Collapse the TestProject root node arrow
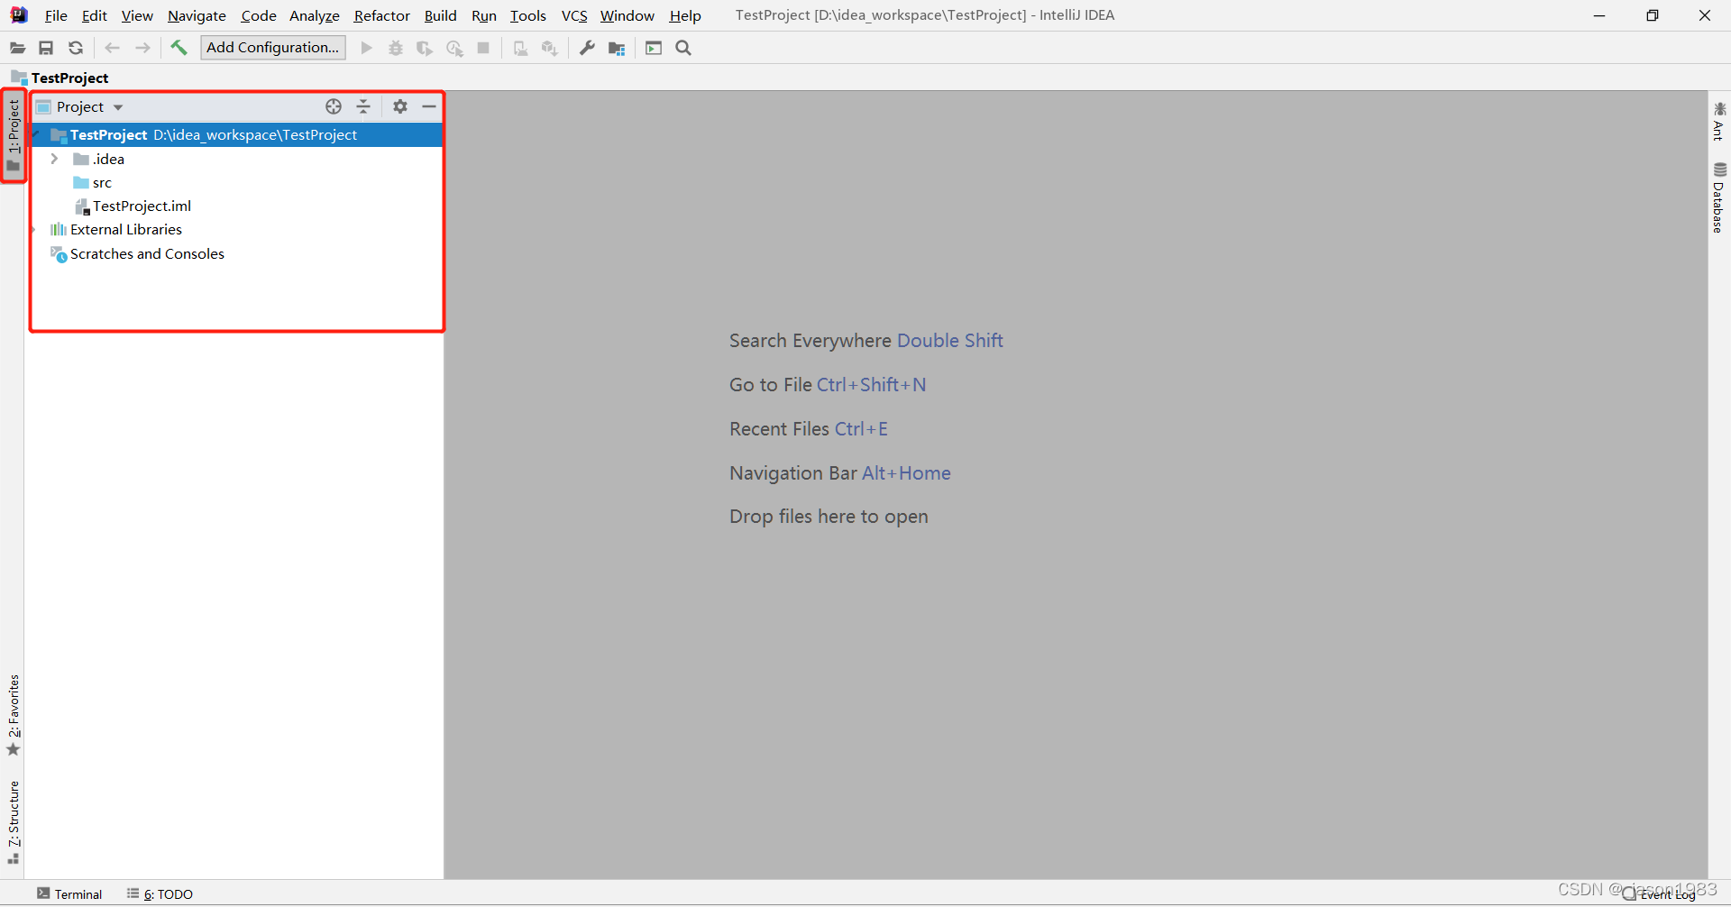The image size is (1731, 907). click(x=36, y=135)
